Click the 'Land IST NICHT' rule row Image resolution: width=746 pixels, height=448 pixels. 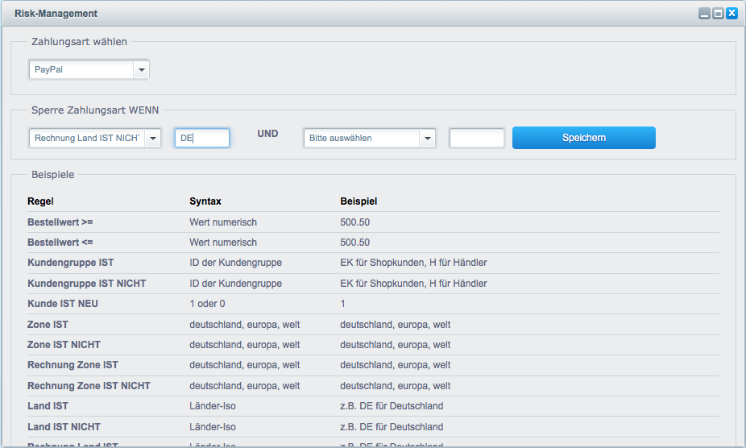64,427
